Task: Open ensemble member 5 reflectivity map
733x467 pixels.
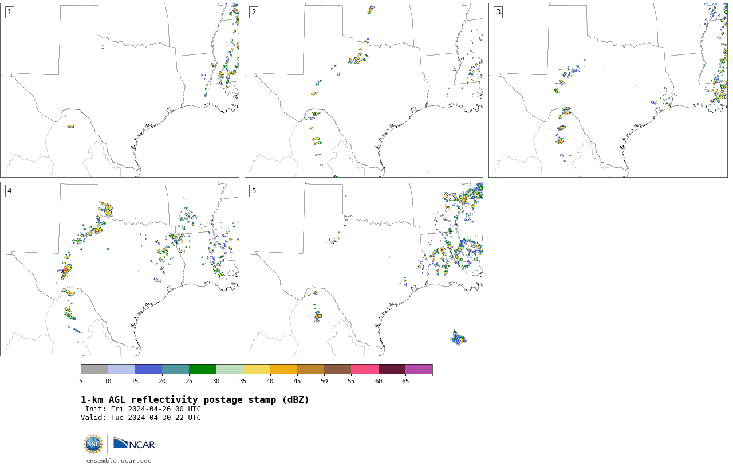Action: click(364, 269)
